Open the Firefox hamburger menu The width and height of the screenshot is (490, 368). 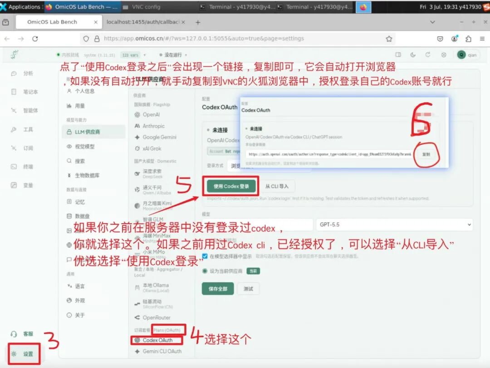coord(482,39)
